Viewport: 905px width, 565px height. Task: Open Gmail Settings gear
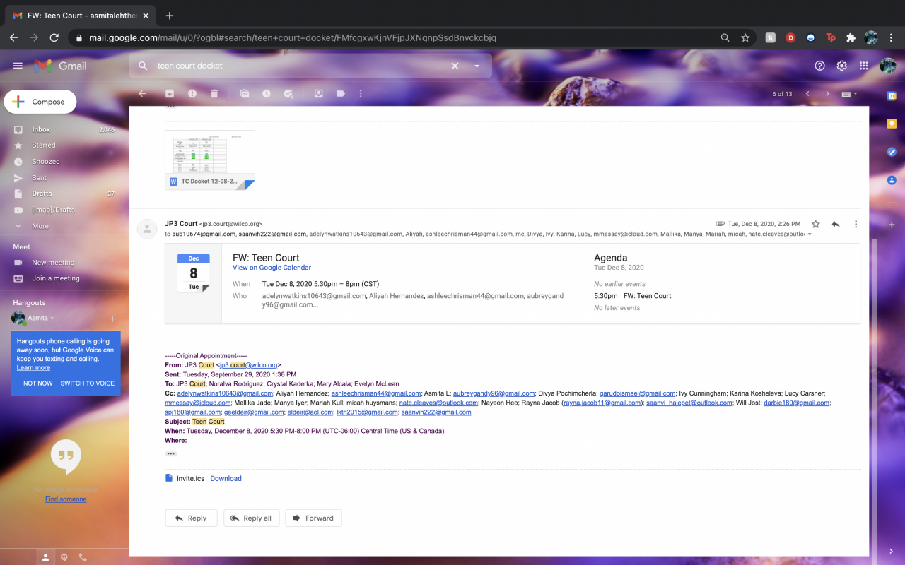coord(841,66)
